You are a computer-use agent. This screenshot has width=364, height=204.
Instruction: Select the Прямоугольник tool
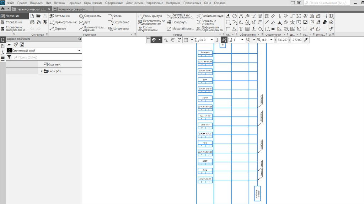click(63, 22)
